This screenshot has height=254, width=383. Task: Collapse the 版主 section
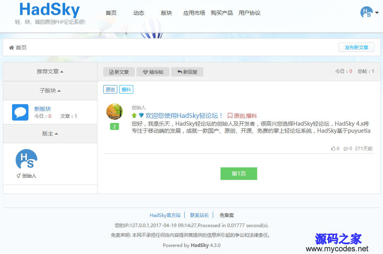(50, 133)
